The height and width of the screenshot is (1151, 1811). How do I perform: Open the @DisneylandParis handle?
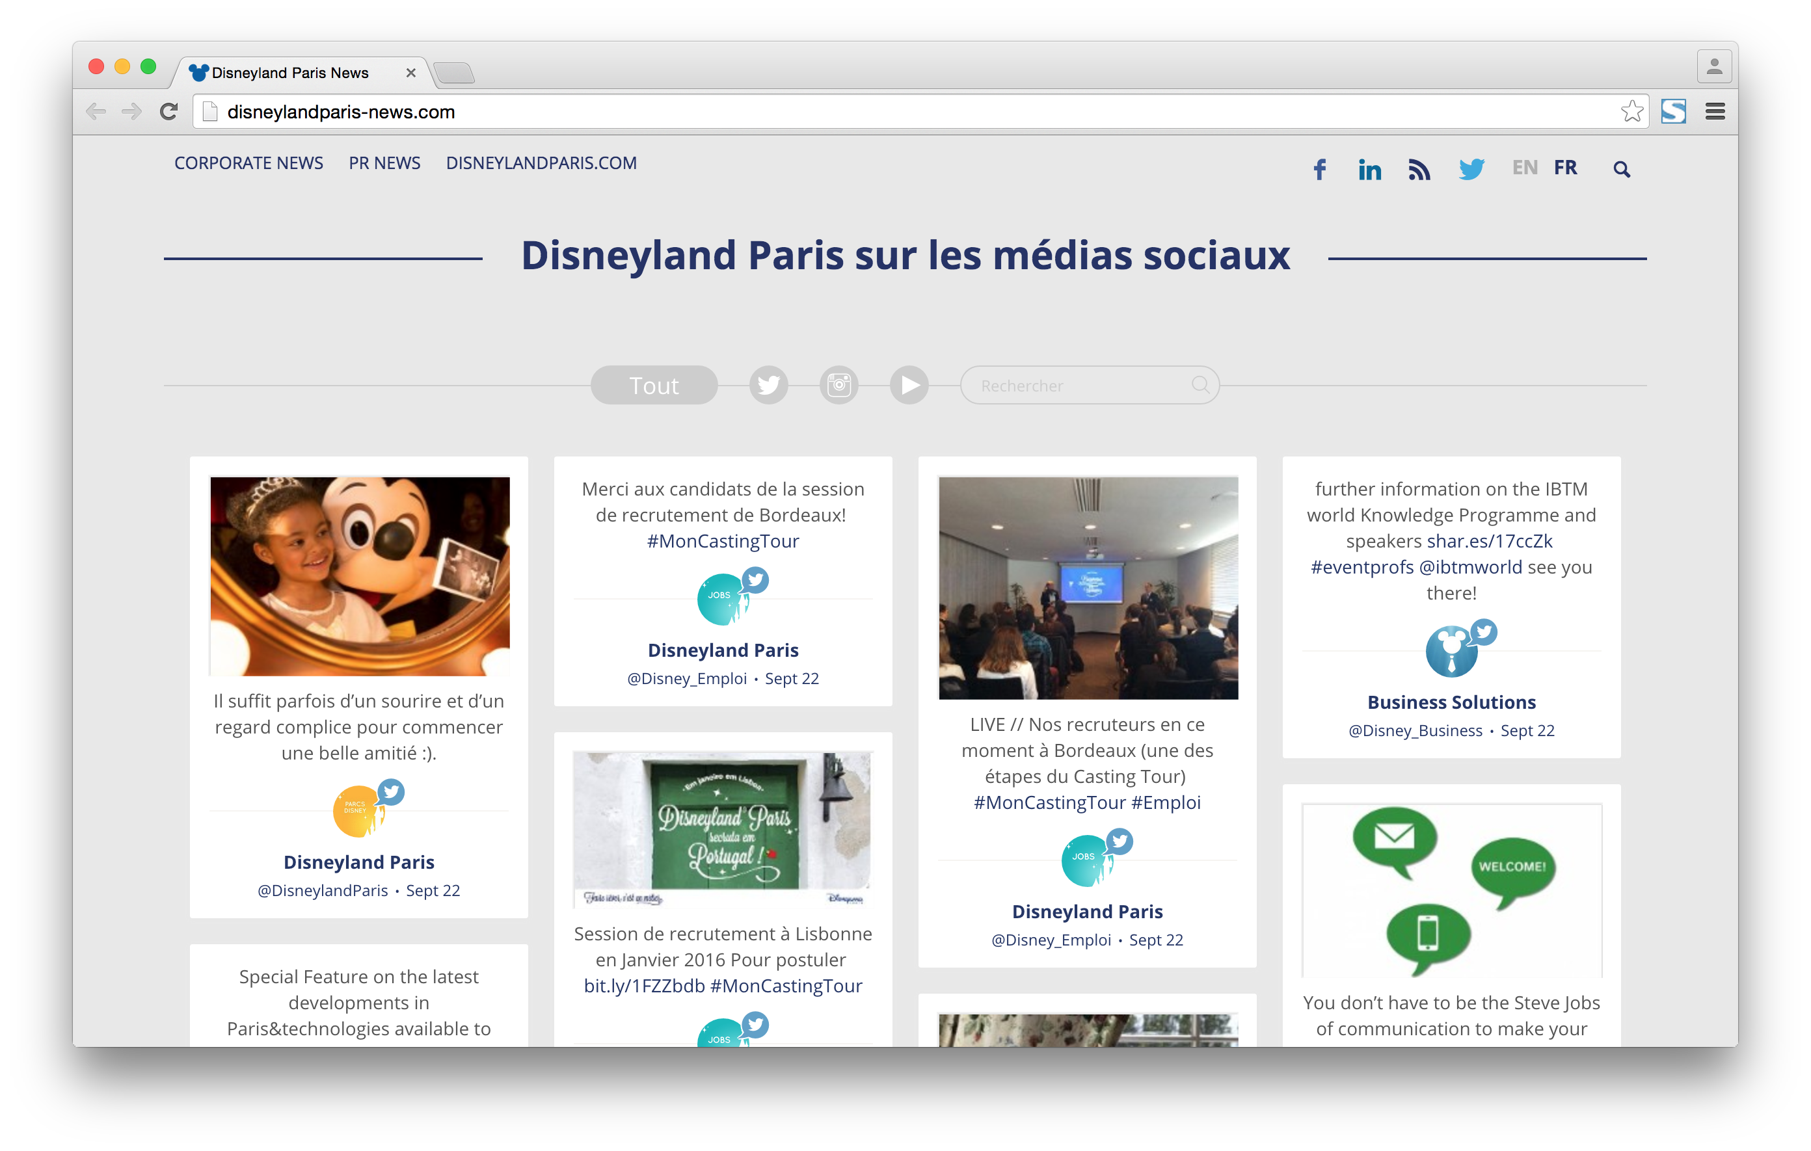coord(323,891)
